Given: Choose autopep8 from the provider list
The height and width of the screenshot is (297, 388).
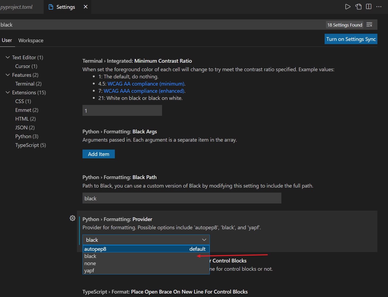Looking at the screenshot, I should tap(95, 249).
